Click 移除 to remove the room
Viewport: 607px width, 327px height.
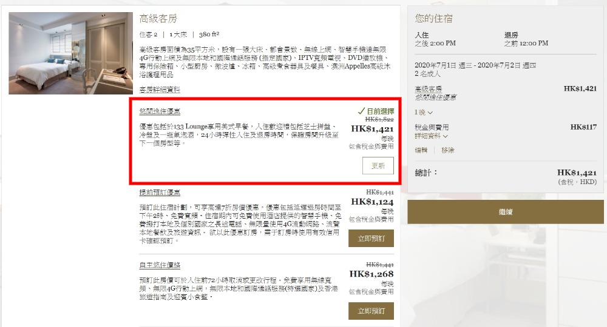(447, 150)
